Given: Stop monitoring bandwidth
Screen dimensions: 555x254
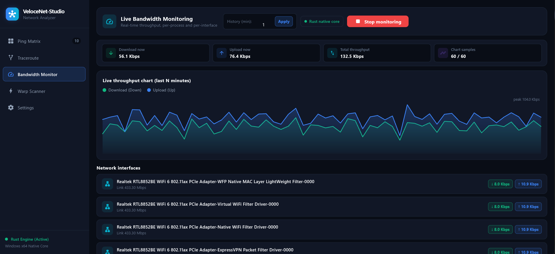Looking at the screenshot, I should 378,21.
